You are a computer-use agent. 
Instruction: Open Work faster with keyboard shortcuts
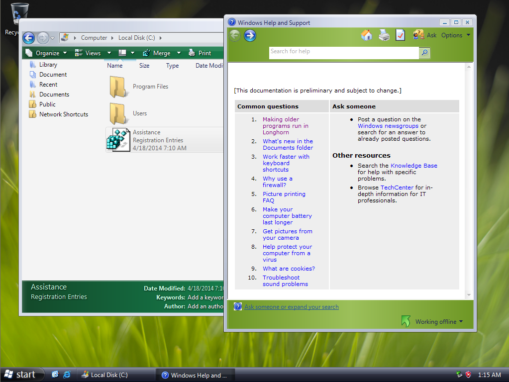click(x=286, y=163)
